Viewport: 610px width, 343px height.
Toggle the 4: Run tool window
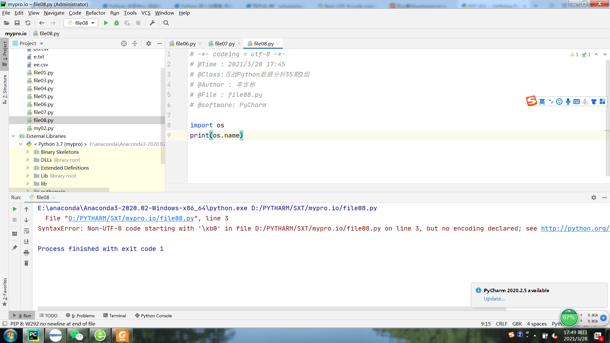pyautogui.click(x=22, y=316)
